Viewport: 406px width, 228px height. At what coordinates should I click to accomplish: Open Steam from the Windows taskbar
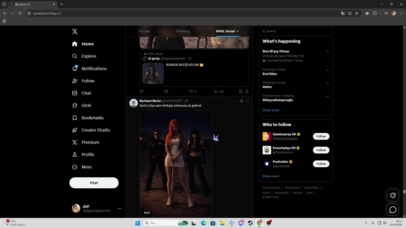tap(250, 223)
